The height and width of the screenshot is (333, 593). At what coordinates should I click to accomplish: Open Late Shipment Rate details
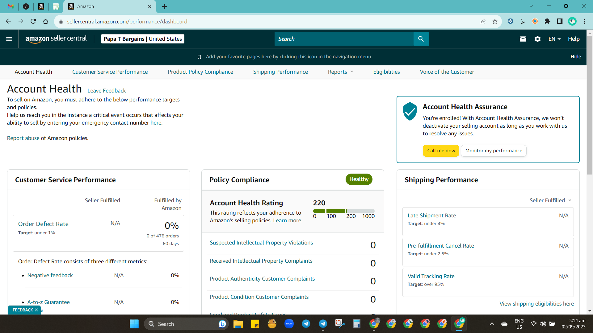[x=431, y=216]
